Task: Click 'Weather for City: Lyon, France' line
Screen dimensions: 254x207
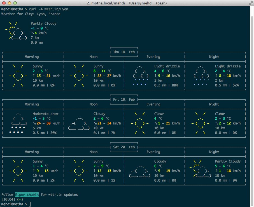Action: point(31,14)
